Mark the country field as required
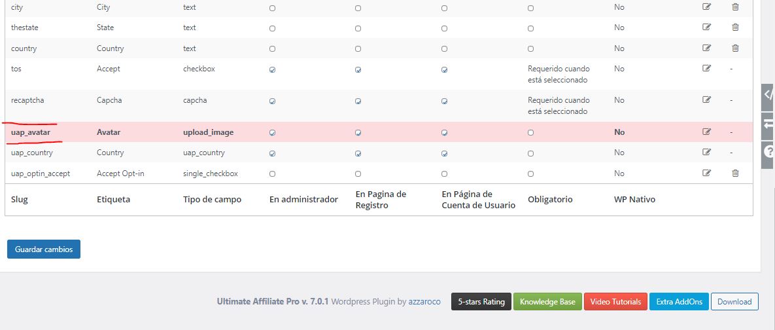This screenshot has height=330, width=775. 530,48
